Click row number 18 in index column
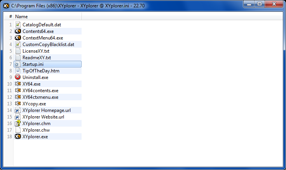Screen dimensions: 286x170 tap(9, 137)
